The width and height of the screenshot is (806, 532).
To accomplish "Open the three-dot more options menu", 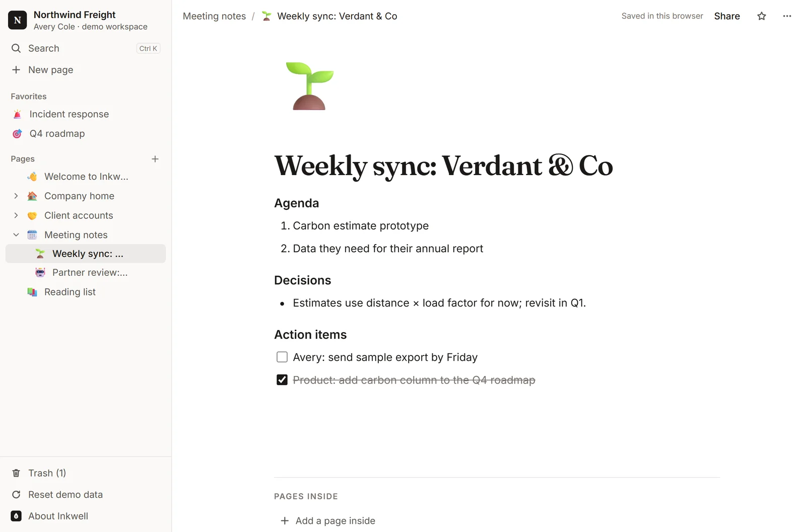I will (787, 16).
